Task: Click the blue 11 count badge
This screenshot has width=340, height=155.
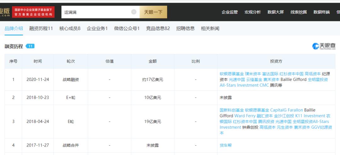Action: click(30, 46)
